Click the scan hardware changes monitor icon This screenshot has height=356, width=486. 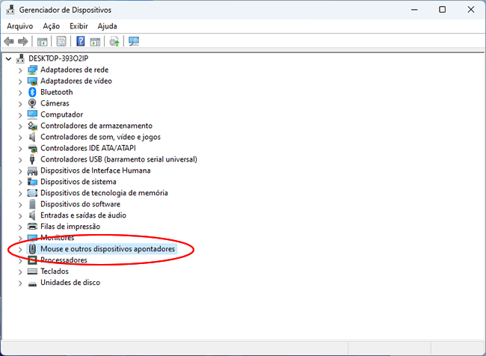click(x=134, y=41)
